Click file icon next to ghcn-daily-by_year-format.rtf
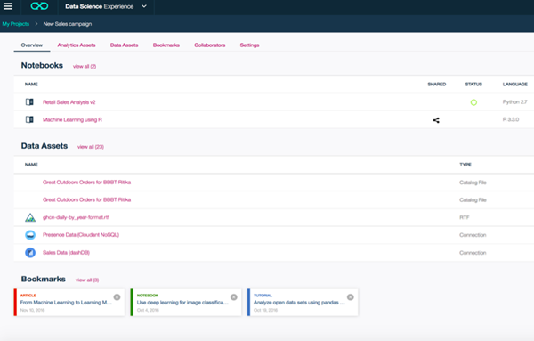 tap(30, 217)
